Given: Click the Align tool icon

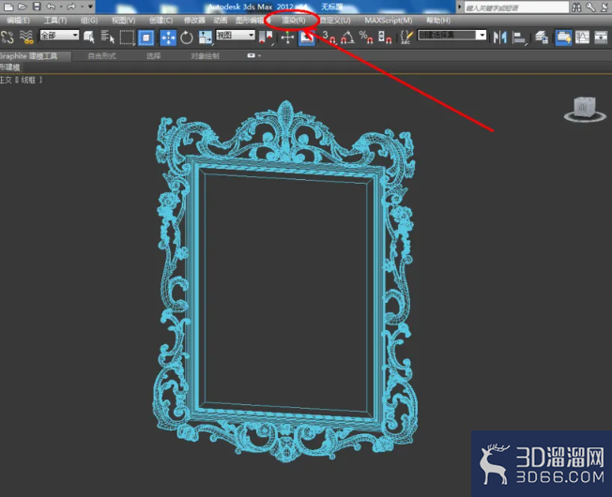Looking at the screenshot, I should (519, 38).
